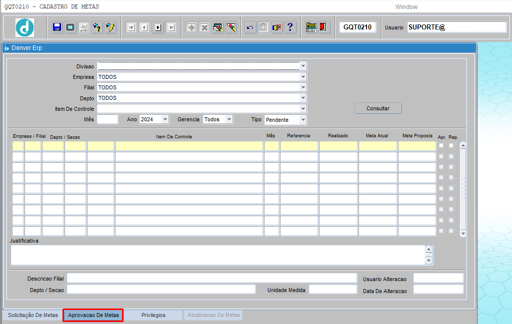The height and width of the screenshot is (324, 512).
Task: Click the insert record plus icon
Action: [x=191, y=27]
